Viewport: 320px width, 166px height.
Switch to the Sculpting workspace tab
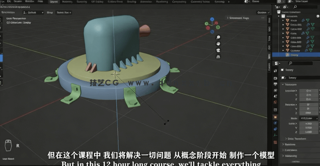82,2
